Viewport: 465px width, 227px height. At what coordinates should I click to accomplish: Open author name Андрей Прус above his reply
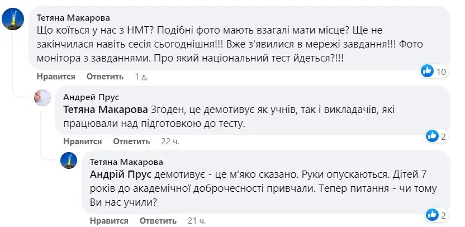(x=91, y=97)
